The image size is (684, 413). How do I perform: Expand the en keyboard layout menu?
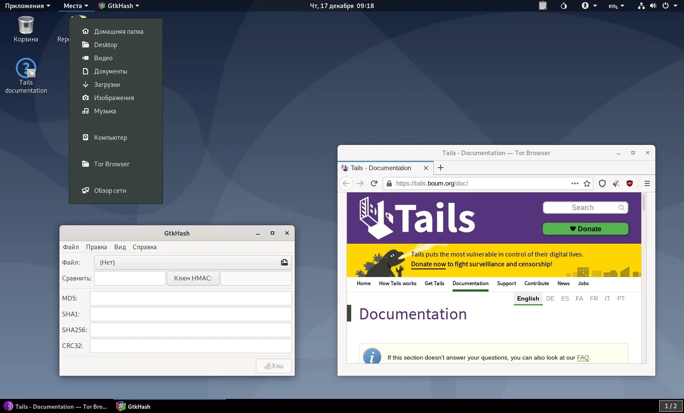coord(616,6)
